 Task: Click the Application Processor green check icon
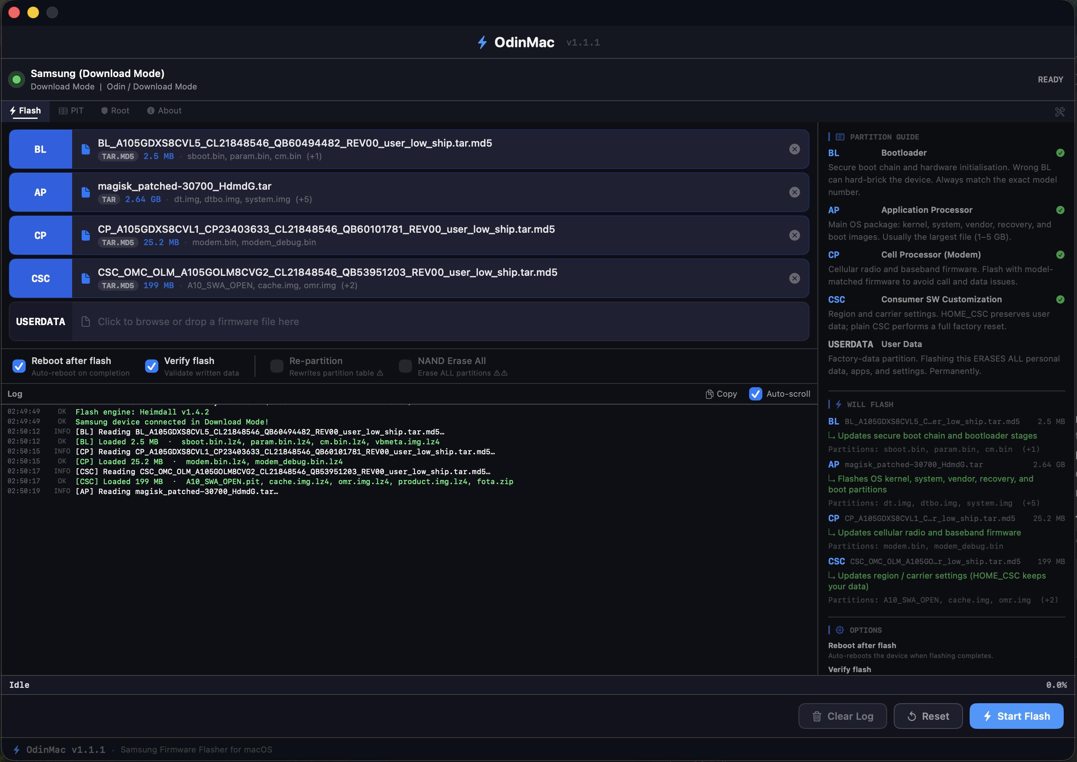click(1060, 210)
